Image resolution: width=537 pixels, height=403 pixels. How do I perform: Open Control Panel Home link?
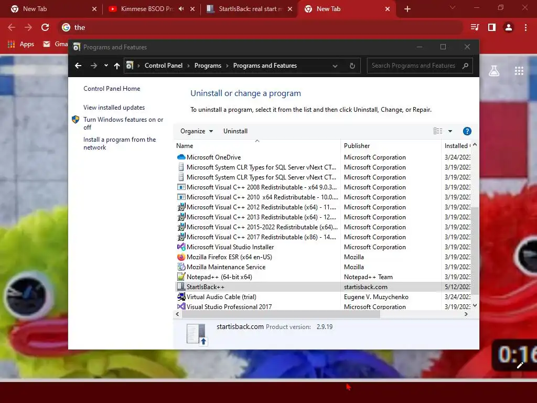[x=112, y=88]
